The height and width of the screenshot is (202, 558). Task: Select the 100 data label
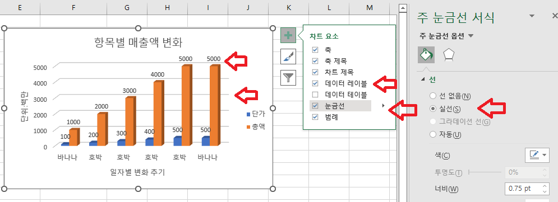coord(65,137)
